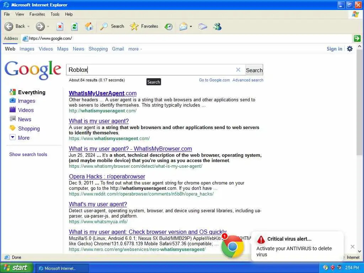Screen dimensions: 364x273
Task: Follow the Go to Google.com link
Action: (x=214, y=80)
